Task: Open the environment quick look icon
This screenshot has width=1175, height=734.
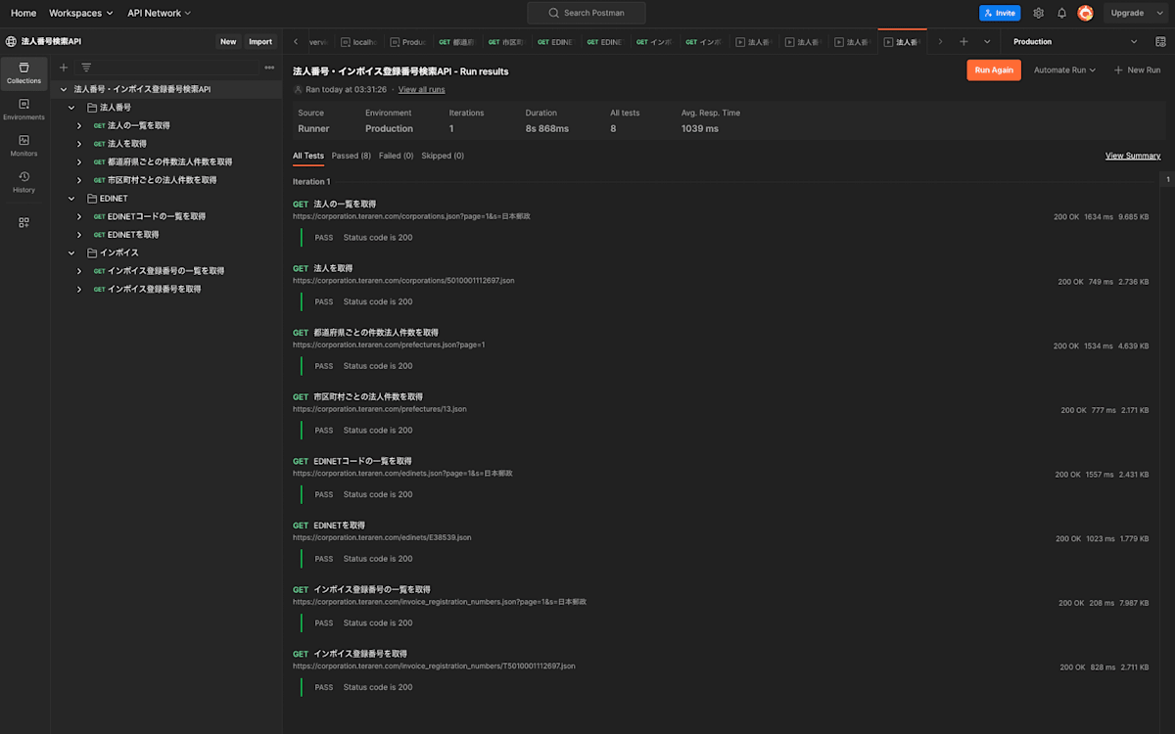Action: (1160, 42)
